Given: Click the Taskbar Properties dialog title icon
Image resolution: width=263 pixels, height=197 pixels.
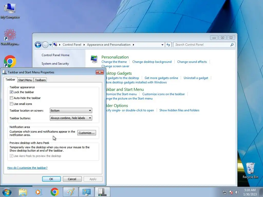Looking at the screenshot, I should pyautogui.click(x=5, y=72).
